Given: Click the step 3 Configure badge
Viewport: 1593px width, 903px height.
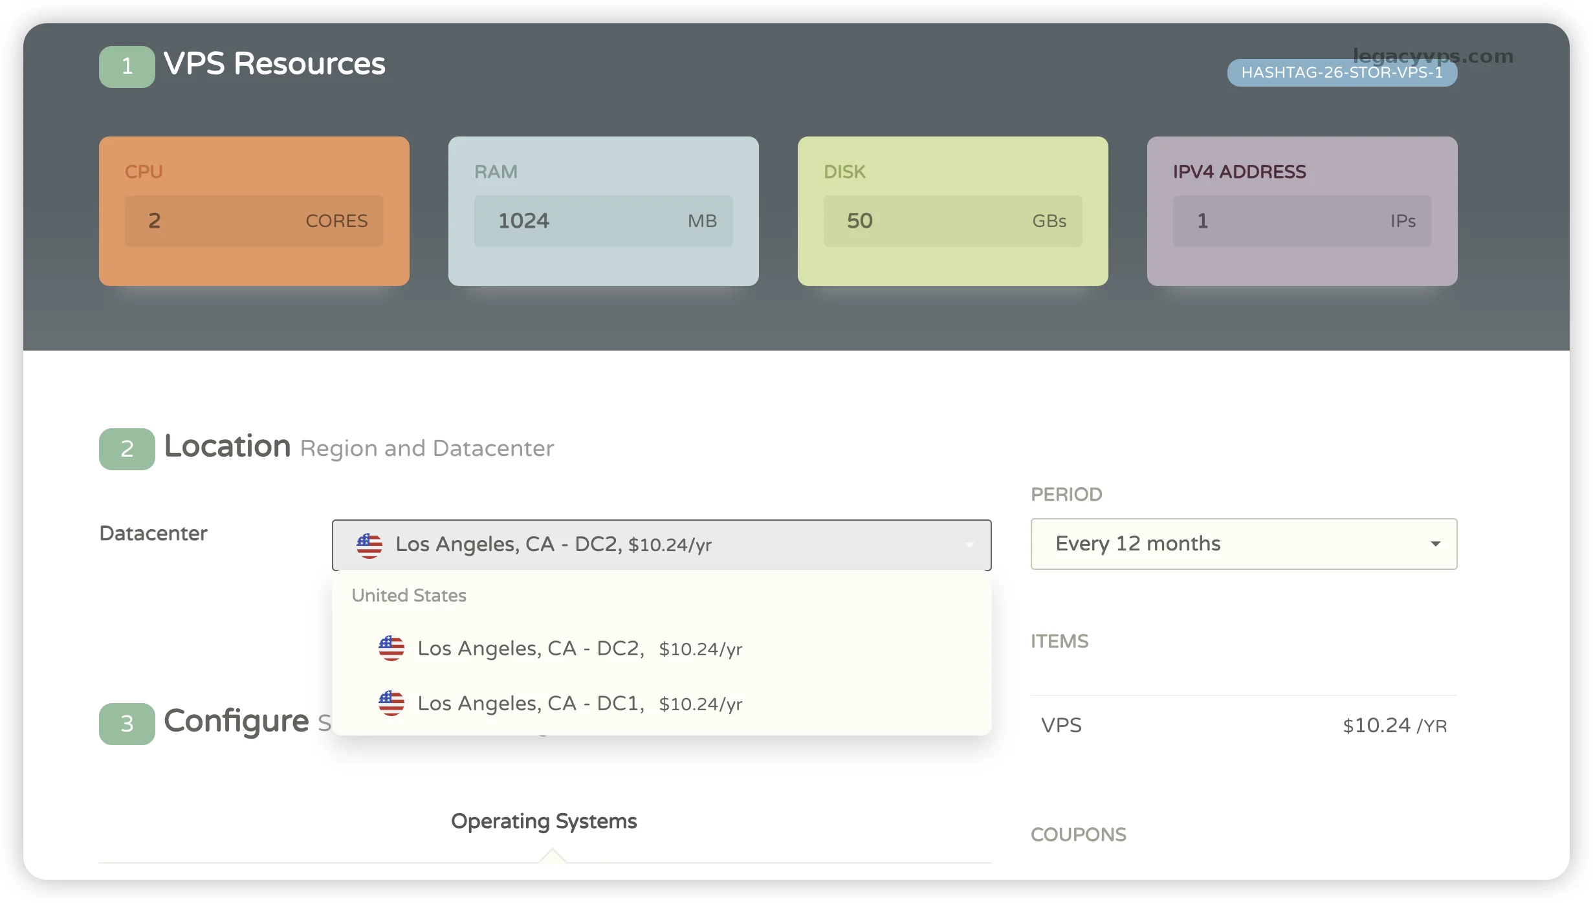Looking at the screenshot, I should tap(127, 723).
